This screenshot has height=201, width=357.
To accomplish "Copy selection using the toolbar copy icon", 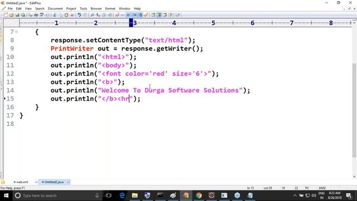I will 61,15.
